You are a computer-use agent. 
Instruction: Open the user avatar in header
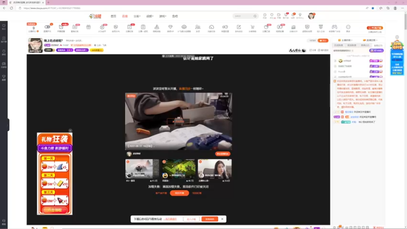[x=311, y=16]
